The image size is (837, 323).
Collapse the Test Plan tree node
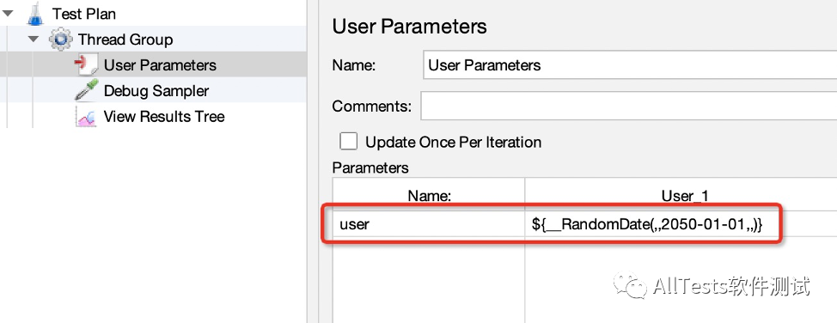[8, 14]
